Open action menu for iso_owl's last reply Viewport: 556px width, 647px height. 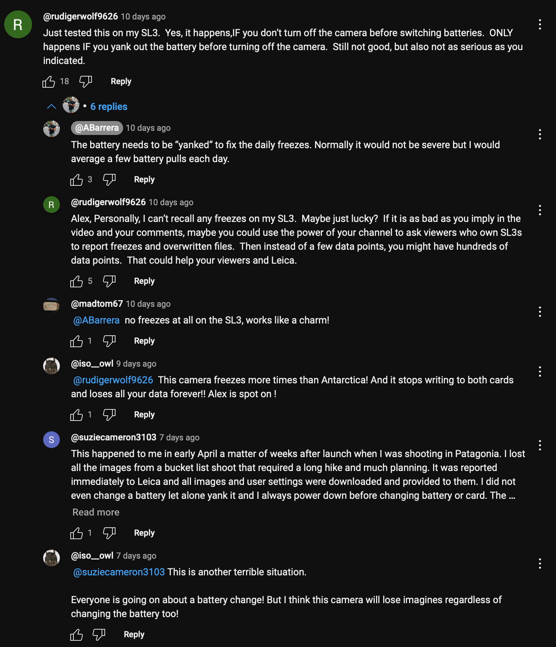click(x=540, y=564)
